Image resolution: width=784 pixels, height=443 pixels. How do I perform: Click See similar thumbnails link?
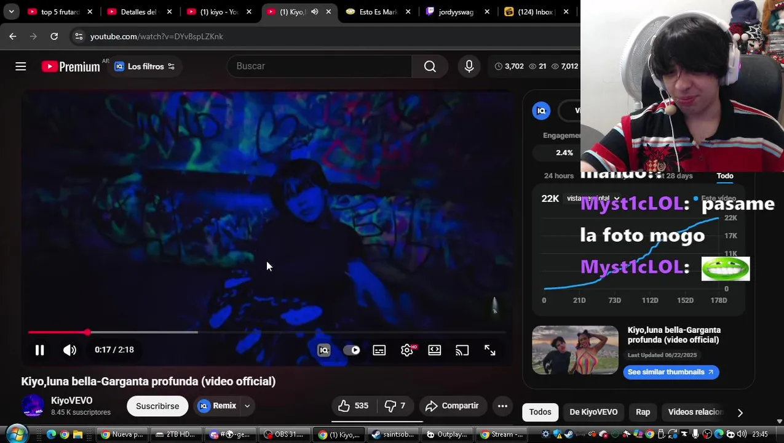671,372
